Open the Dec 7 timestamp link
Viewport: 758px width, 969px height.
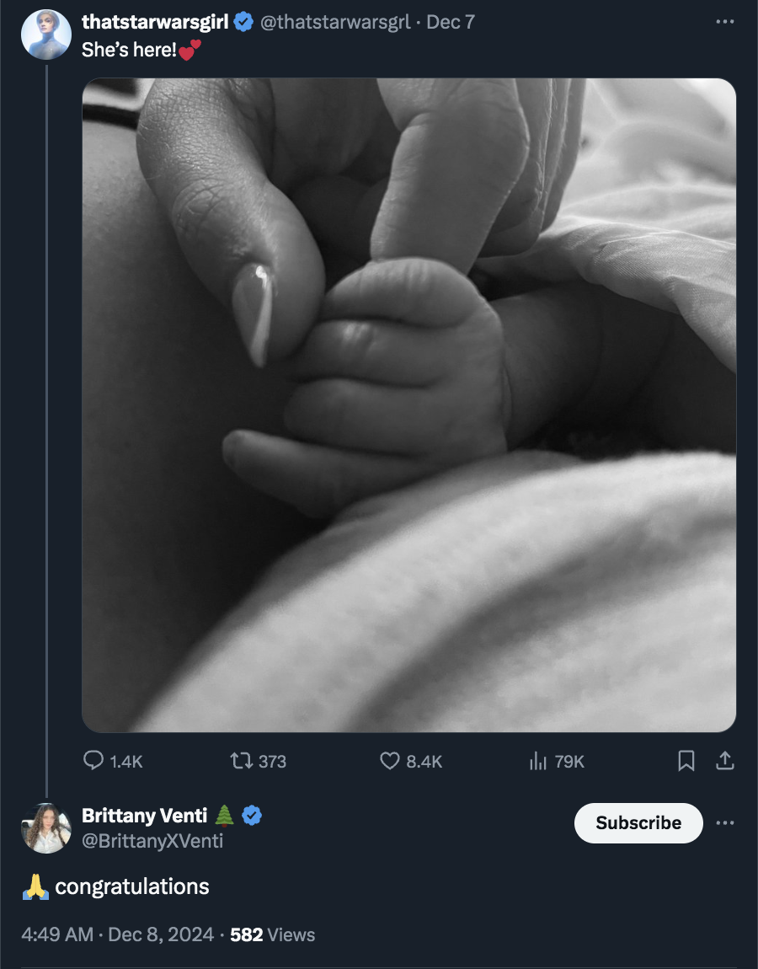coord(451,22)
